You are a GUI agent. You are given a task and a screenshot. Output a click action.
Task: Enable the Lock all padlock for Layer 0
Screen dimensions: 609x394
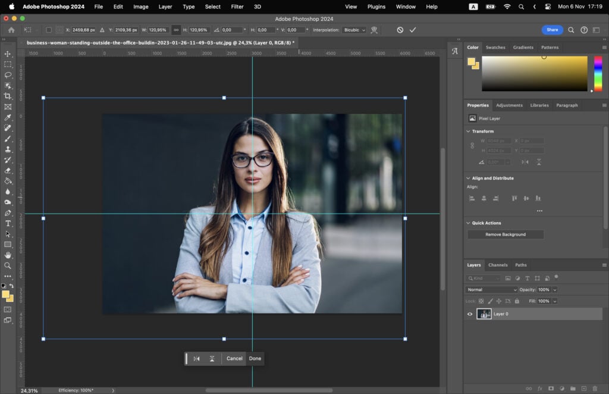517,301
